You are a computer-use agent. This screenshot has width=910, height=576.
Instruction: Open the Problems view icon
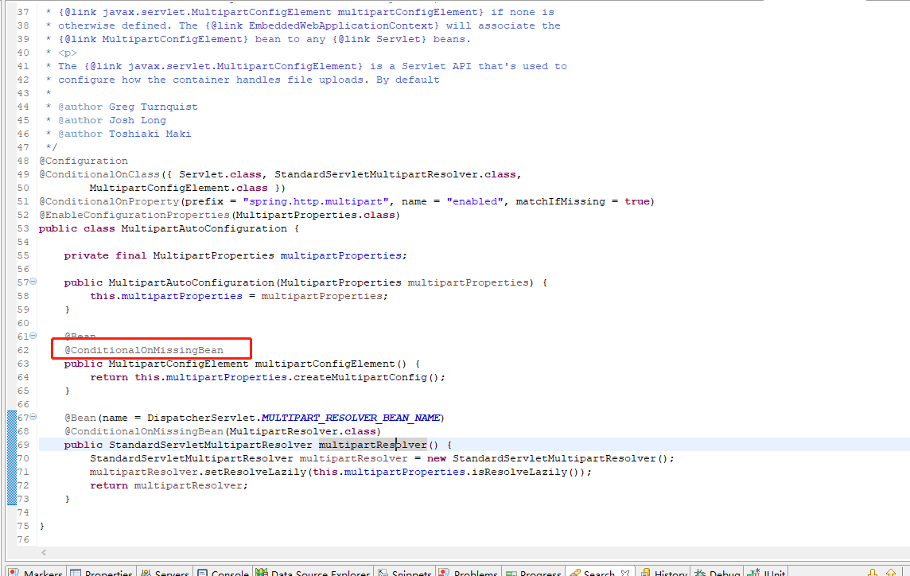[442, 571]
